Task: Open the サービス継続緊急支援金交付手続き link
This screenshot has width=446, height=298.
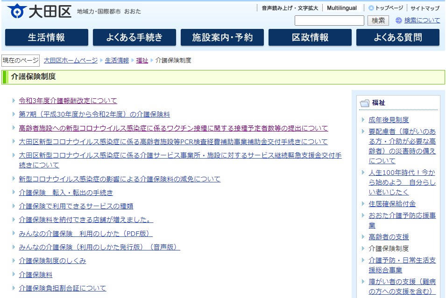Action: point(180,160)
